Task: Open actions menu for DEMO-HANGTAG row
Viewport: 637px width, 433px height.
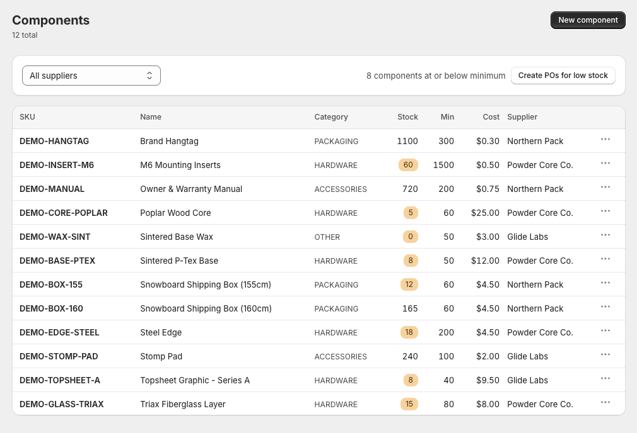Action: pyautogui.click(x=605, y=140)
